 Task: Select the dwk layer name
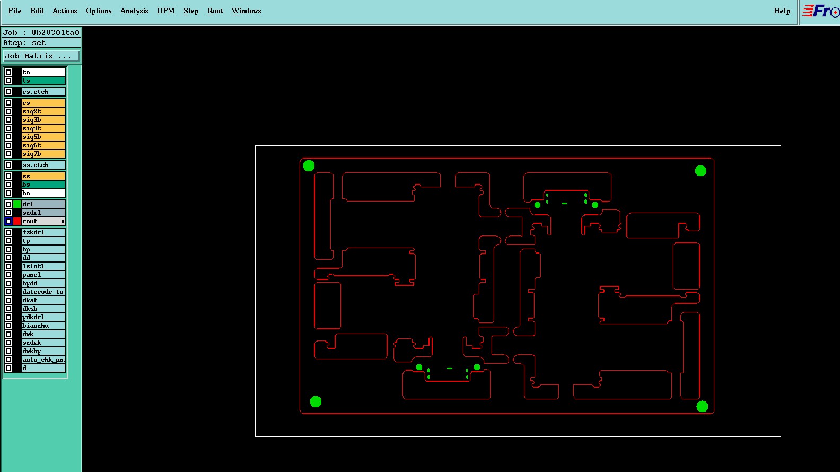[43, 334]
